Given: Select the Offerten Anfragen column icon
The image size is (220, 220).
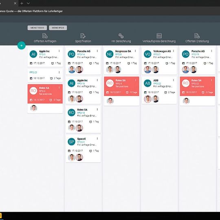Looking at the screenshot, I should pos(45,35).
